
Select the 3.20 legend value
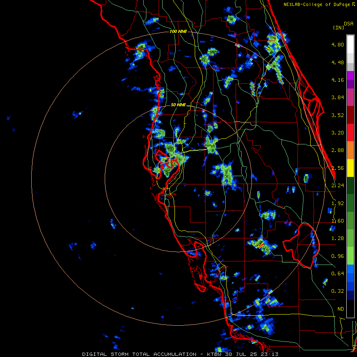(338, 133)
